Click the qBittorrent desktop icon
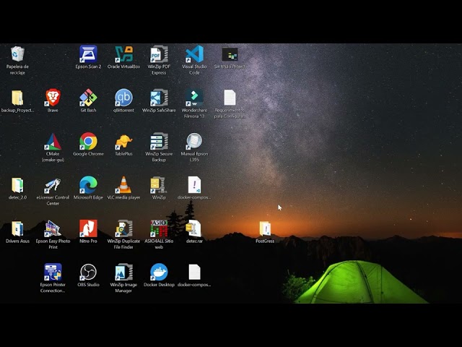 (x=123, y=98)
